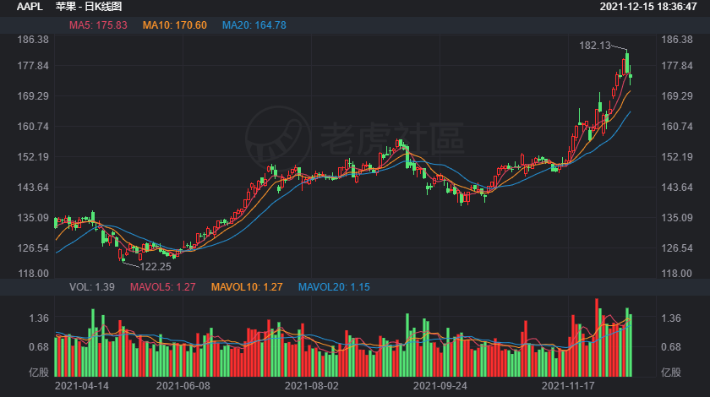Image resolution: width=710 pixels, height=397 pixels.
Task: Click the VOL: 1.39 volume label
Action: (92, 287)
